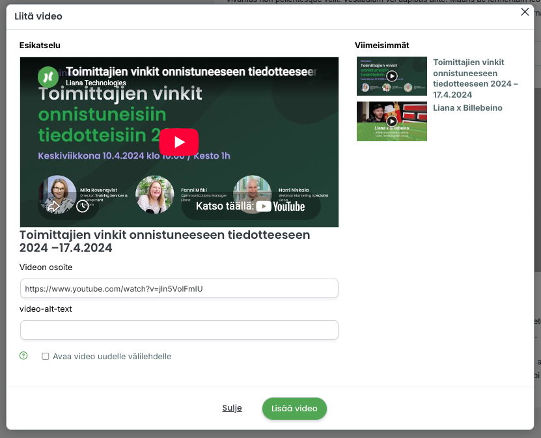Open the green help question mark icon
541x438 pixels.
23,355
